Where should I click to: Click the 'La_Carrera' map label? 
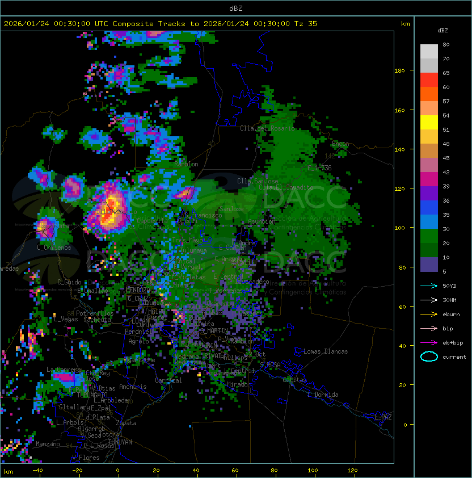[64, 370]
